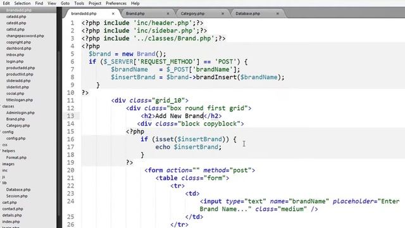Open changepassword.php from the sidebar
This screenshot has height=228, width=405.
coord(25,36)
